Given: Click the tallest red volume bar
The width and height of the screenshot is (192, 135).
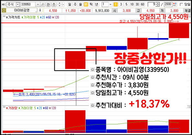Looking at the screenshot, I should (75, 121).
